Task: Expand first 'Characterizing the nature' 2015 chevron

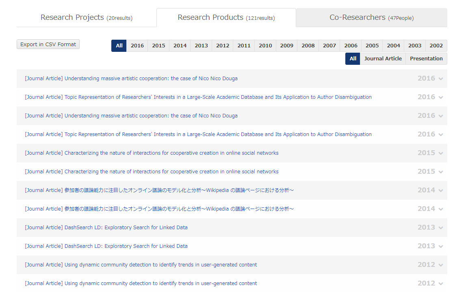Action: coord(441,153)
